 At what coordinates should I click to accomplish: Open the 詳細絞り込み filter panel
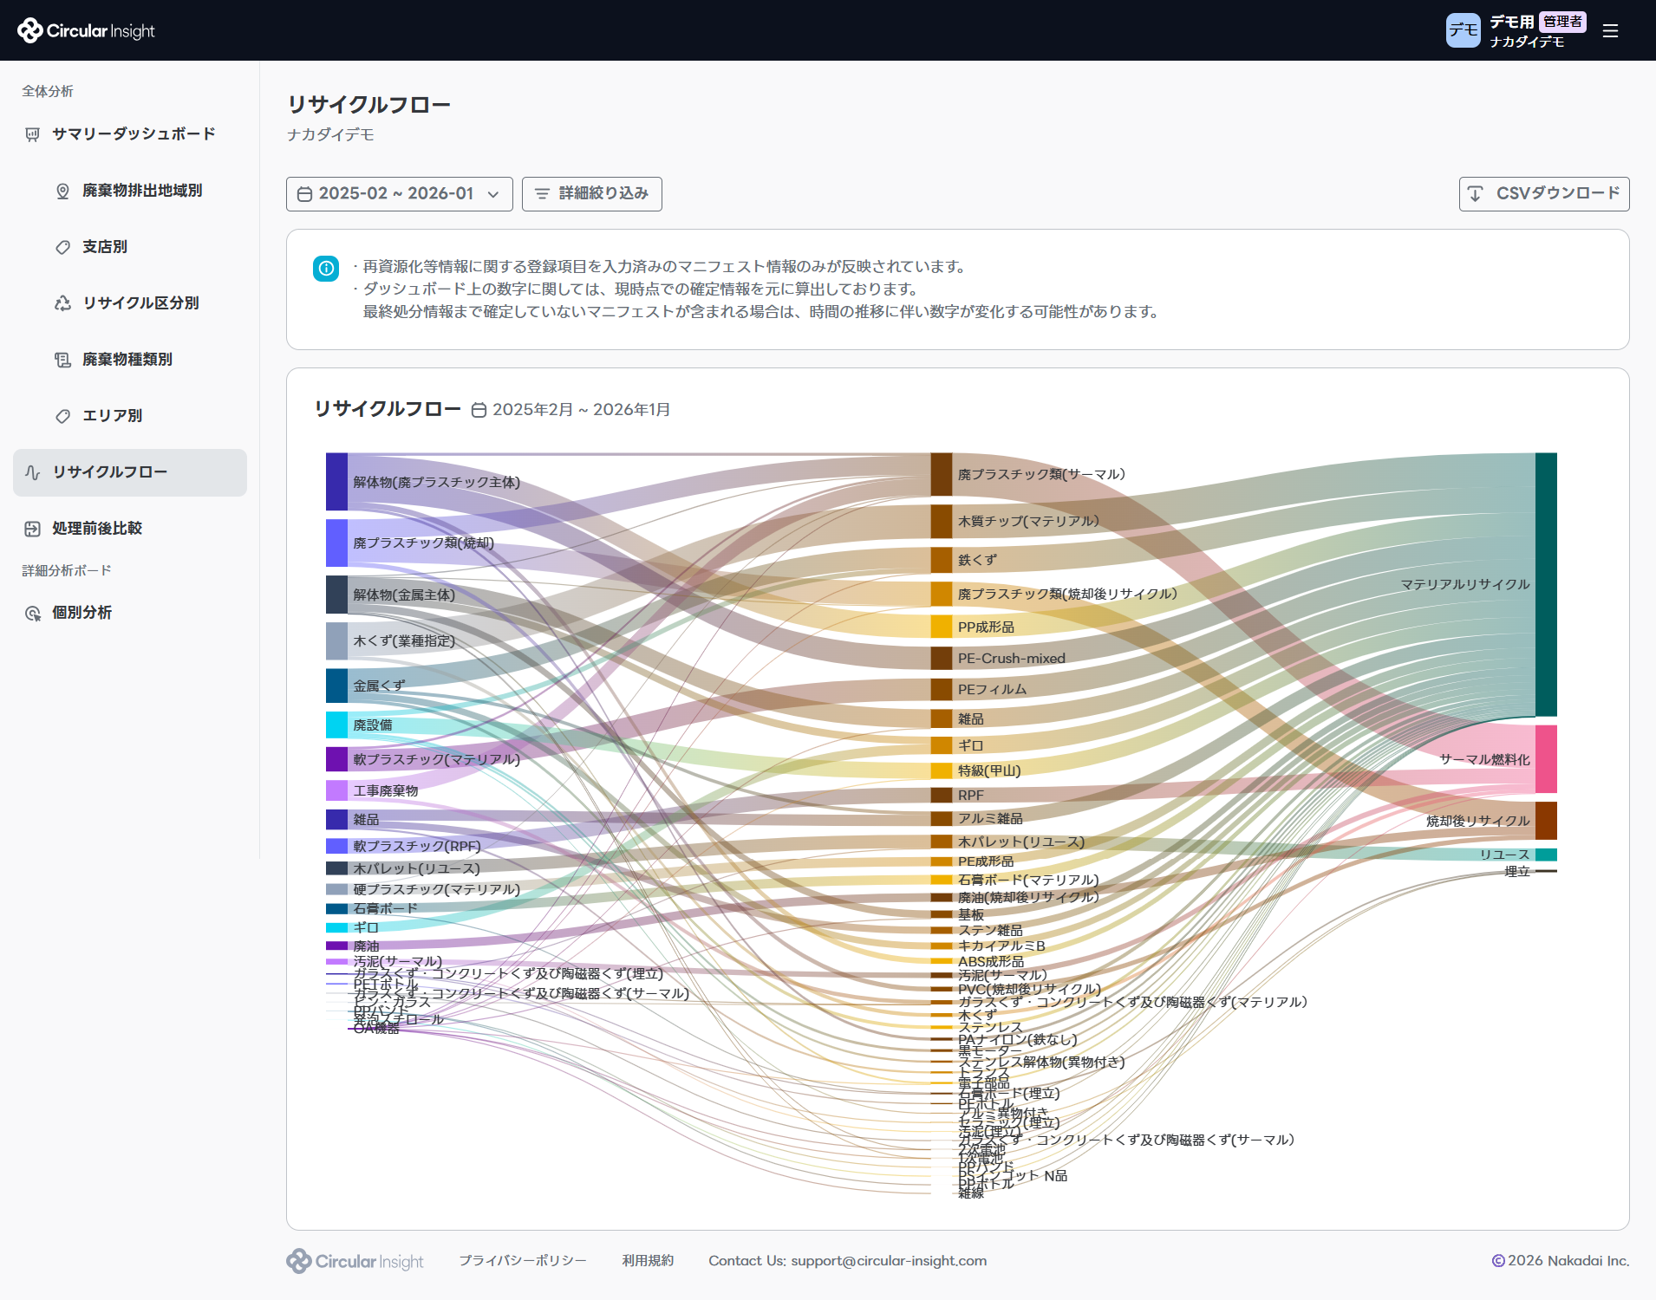pyautogui.click(x=592, y=194)
